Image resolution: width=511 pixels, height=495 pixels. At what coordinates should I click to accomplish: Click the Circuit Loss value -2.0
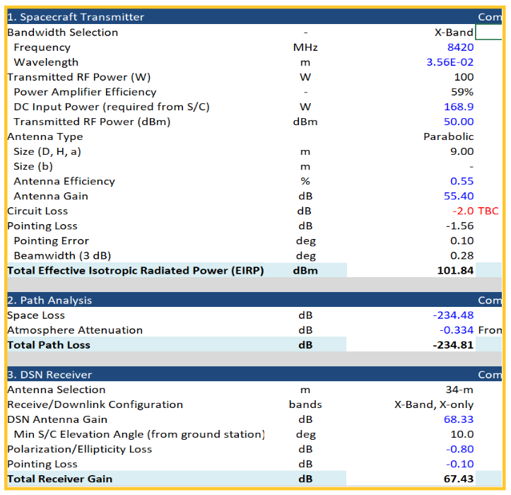click(463, 211)
